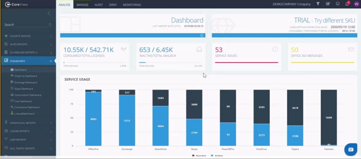Screen dimensions: 361x159
Task: Click the Favorite Reports star icon
Action: (x=6, y=36)
